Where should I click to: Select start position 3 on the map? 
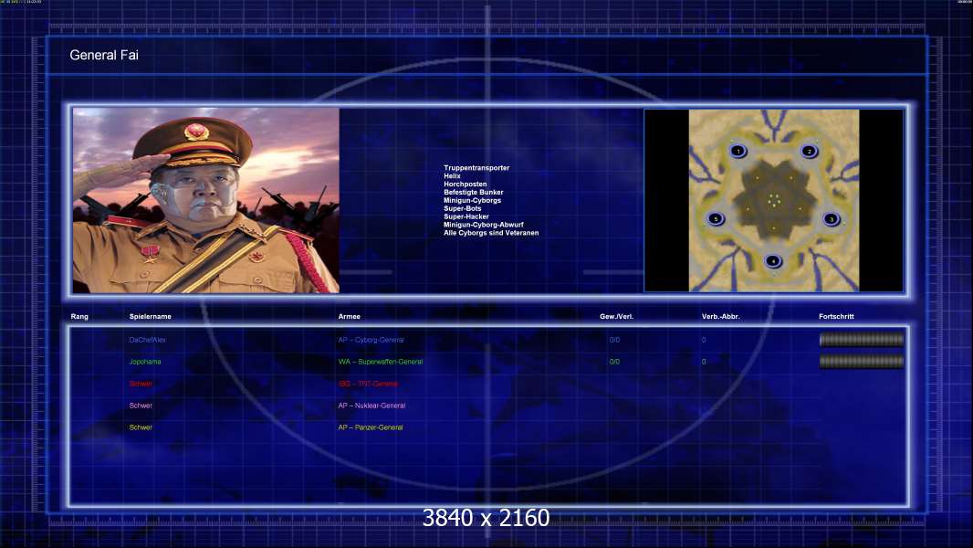pos(832,219)
